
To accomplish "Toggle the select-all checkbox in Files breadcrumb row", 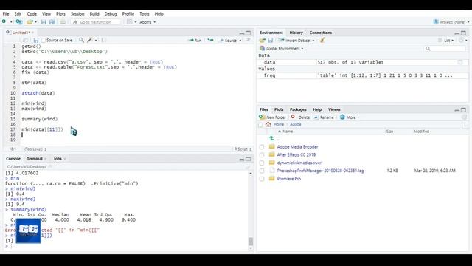I will click(x=260, y=125).
